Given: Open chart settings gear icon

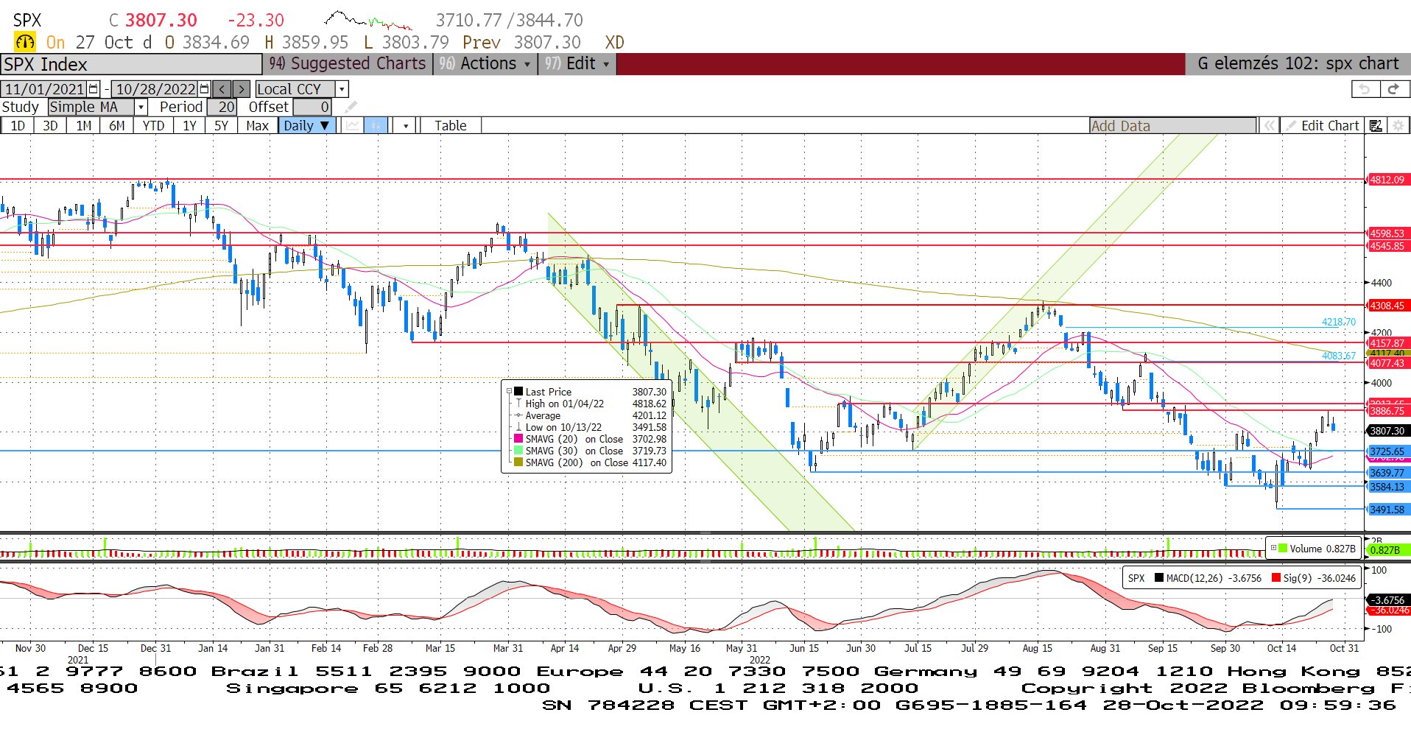Looking at the screenshot, I should [x=1397, y=126].
